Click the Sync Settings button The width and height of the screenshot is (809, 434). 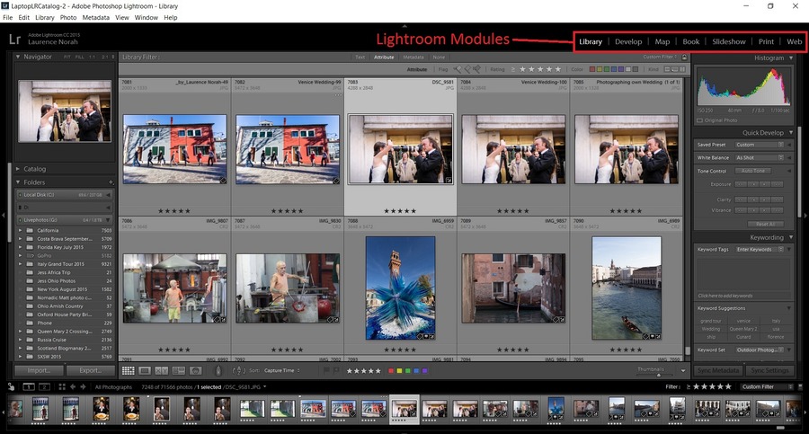coord(769,370)
